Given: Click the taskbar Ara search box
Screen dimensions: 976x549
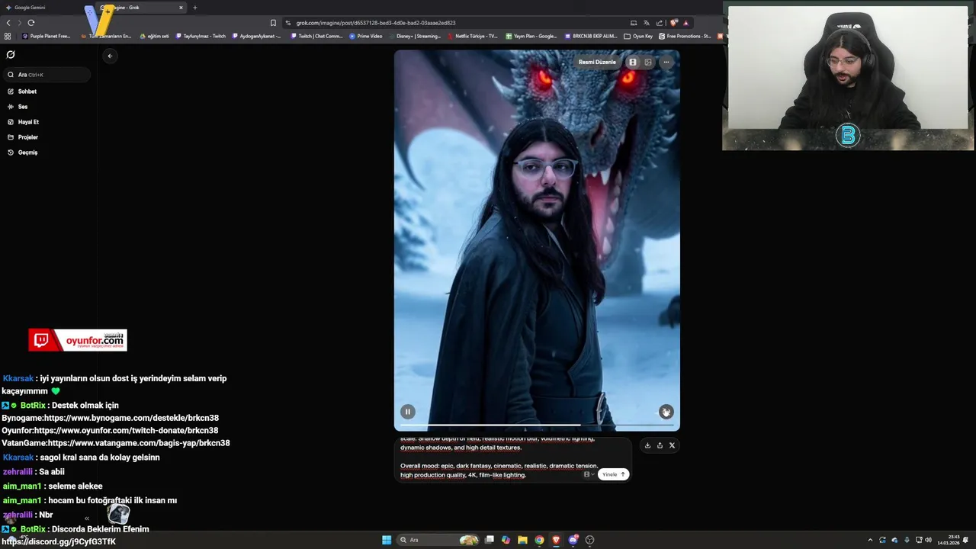Looking at the screenshot, I should [438, 540].
